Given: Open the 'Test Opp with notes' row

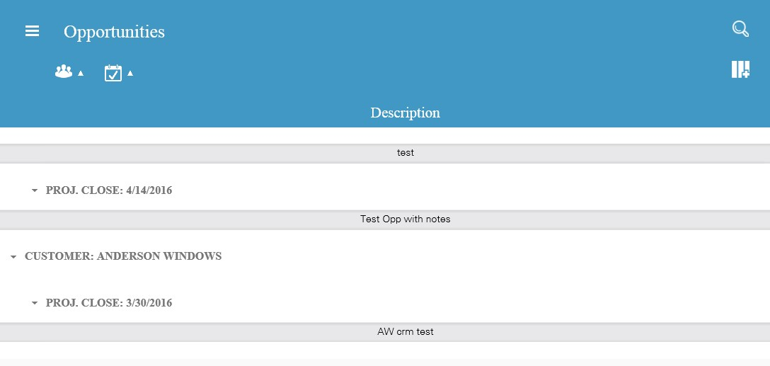Looking at the screenshot, I should [385, 219].
